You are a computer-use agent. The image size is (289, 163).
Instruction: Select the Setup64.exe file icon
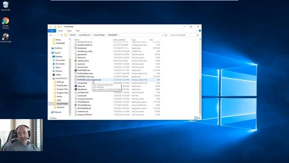click(x=75, y=89)
